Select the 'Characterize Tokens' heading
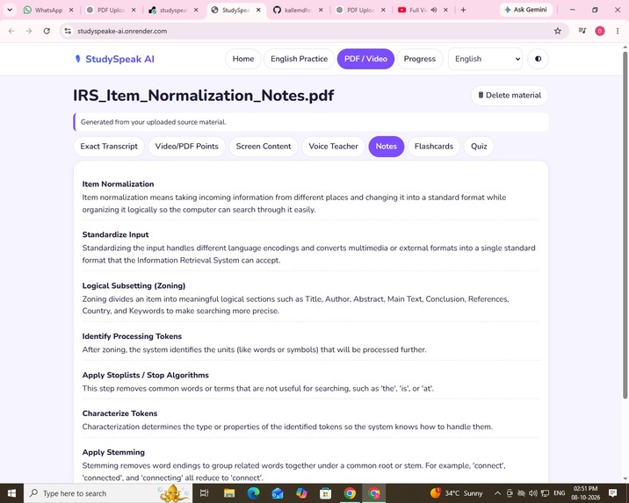 [x=119, y=413]
